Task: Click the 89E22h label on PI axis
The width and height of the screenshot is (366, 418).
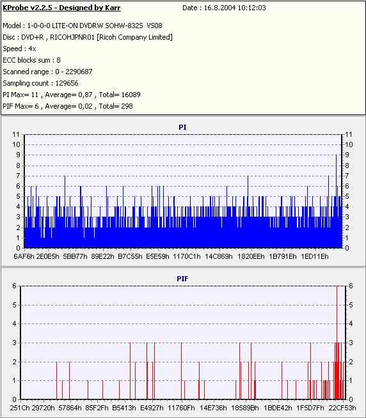Action: pos(102,256)
